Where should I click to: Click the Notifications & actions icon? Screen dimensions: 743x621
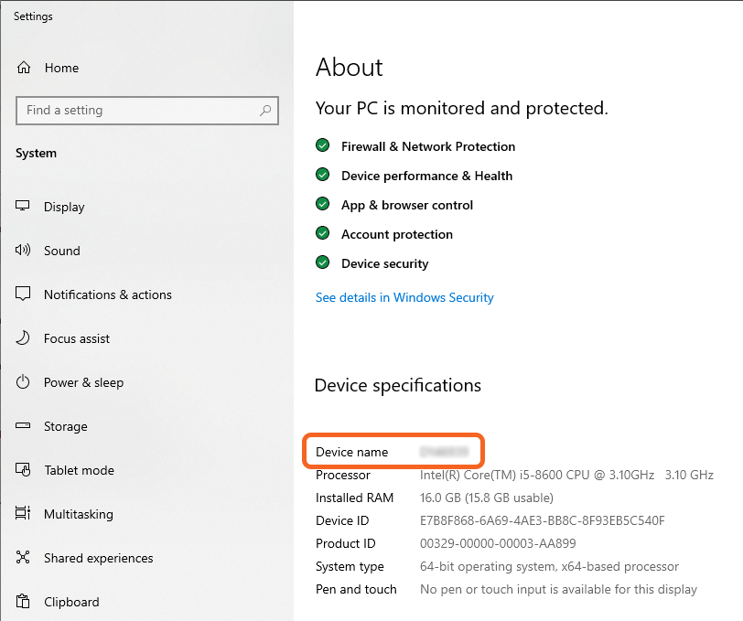[24, 294]
